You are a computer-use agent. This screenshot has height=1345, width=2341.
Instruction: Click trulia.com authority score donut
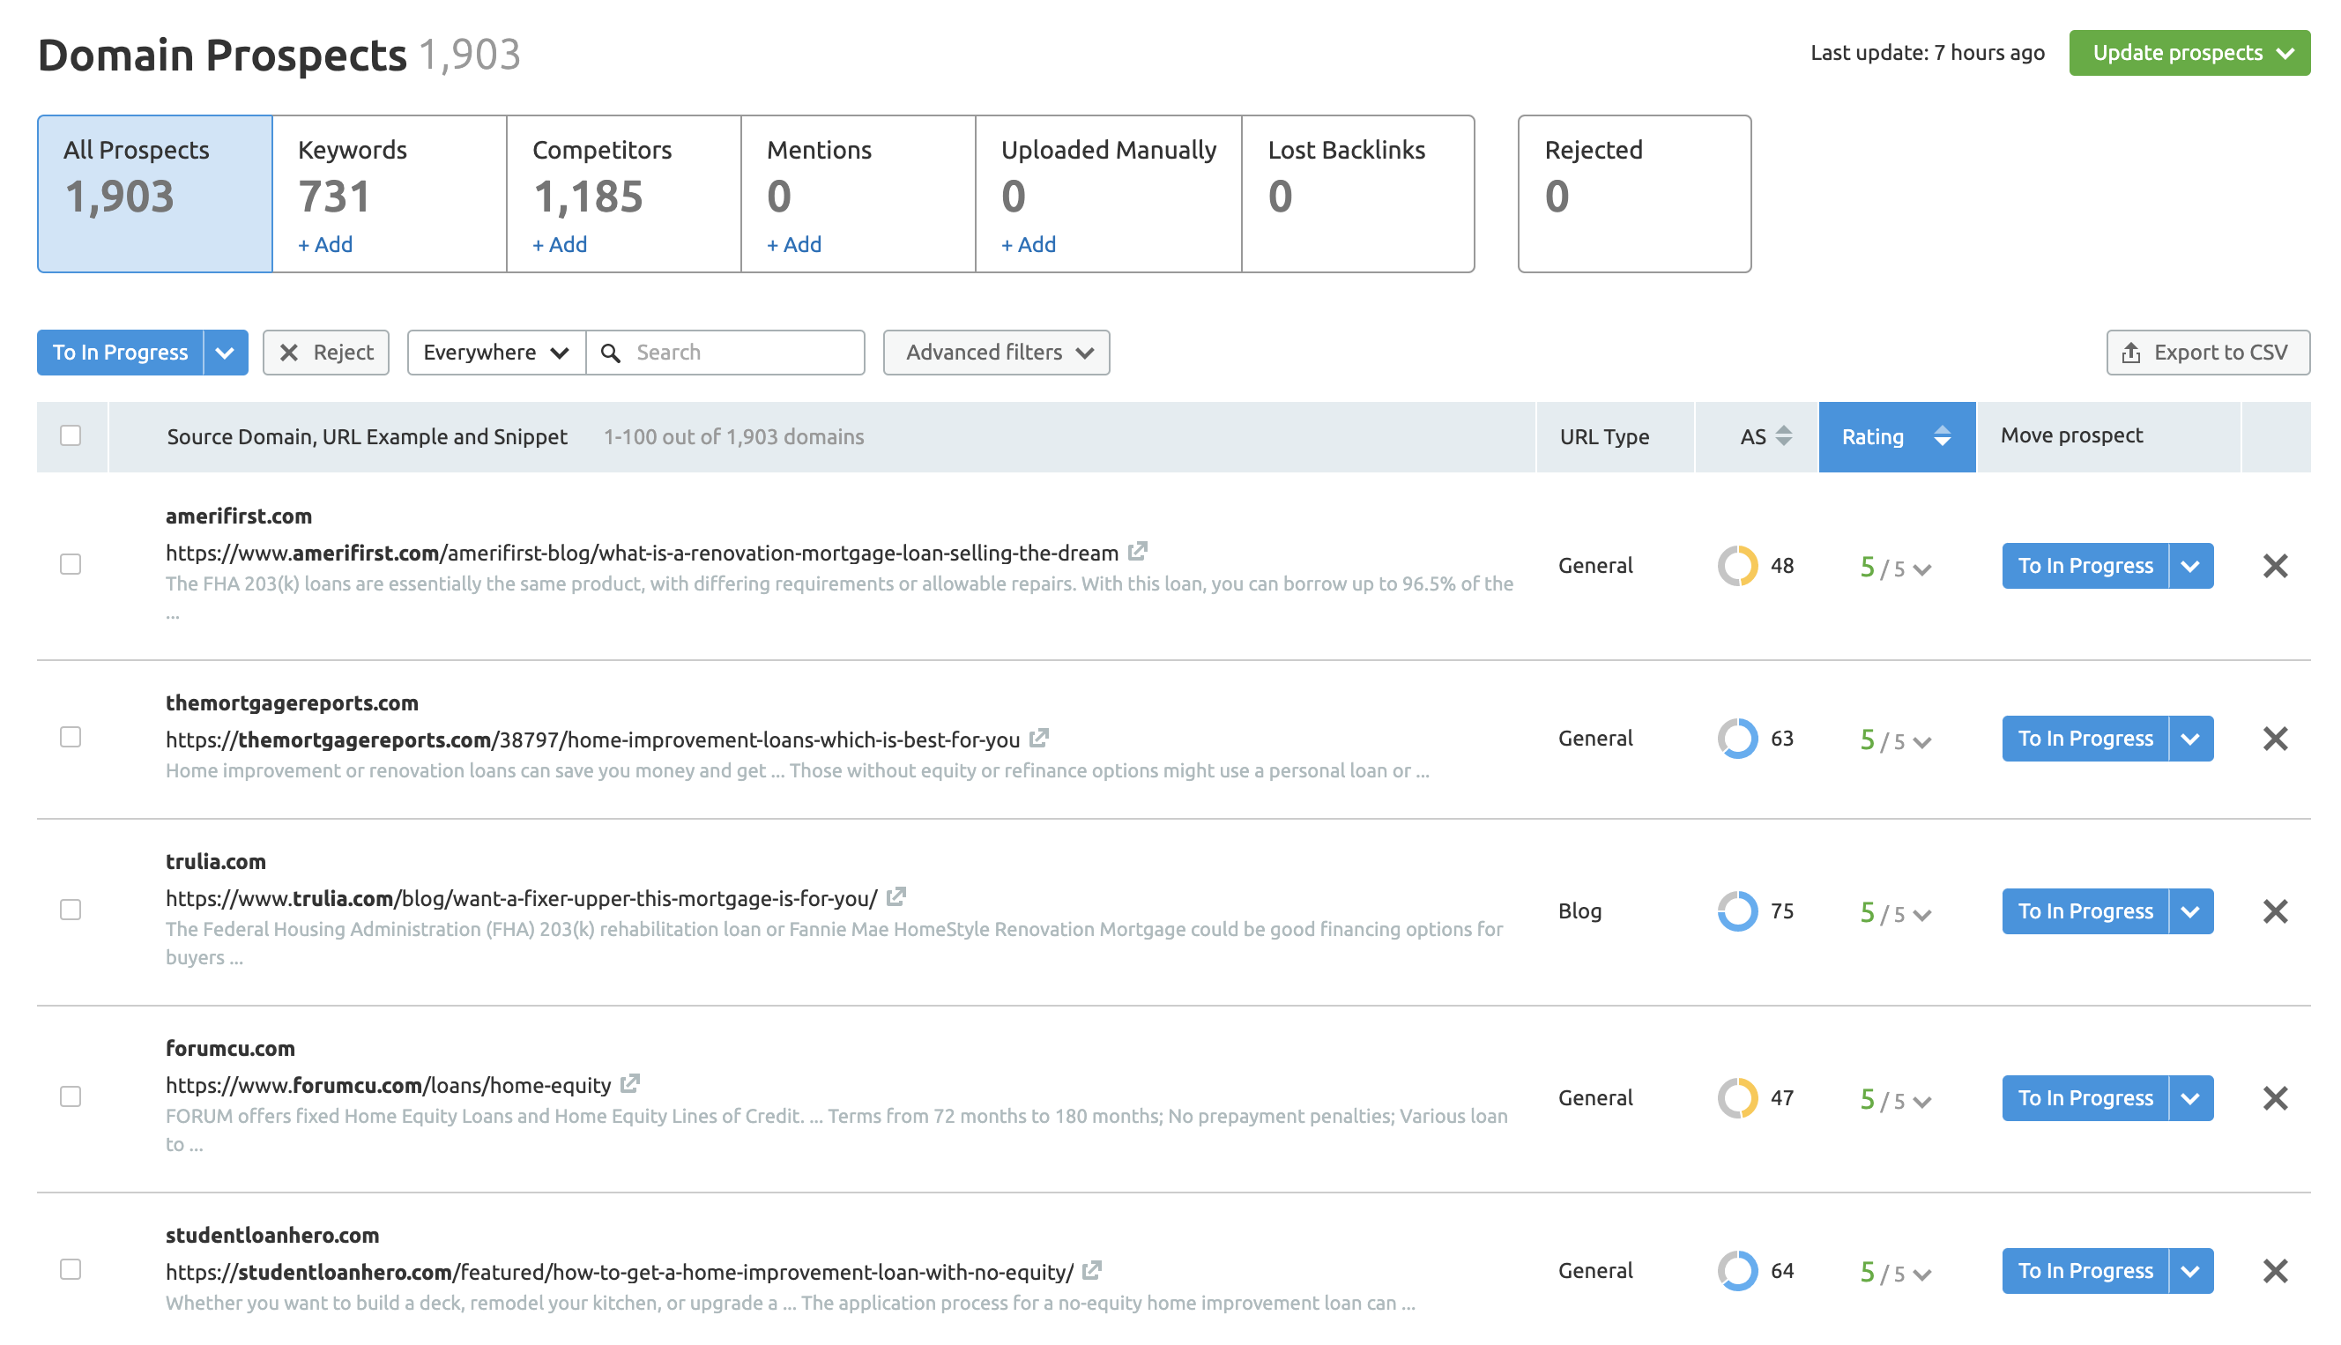pyautogui.click(x=1737, y=910)
